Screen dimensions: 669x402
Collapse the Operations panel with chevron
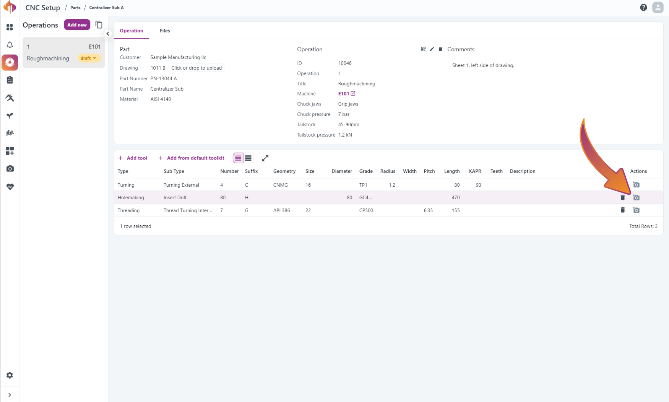pyautogui.click(x=108, y=34)
